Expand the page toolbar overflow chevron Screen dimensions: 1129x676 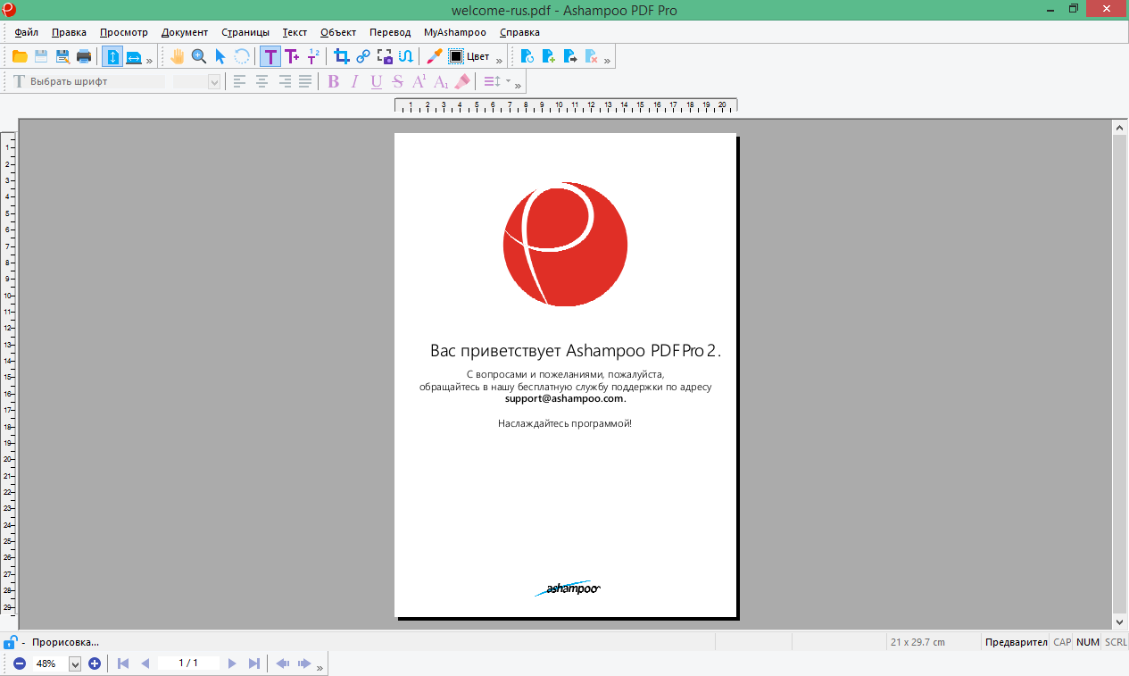tap(607, 60)
